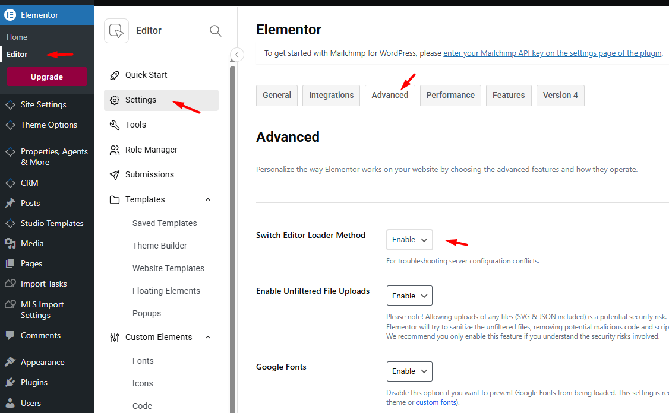669x413 pixels.
Task: Click the Media icon in WordPress sidebar
Action: pyautogui.click(x=10, y=244)
